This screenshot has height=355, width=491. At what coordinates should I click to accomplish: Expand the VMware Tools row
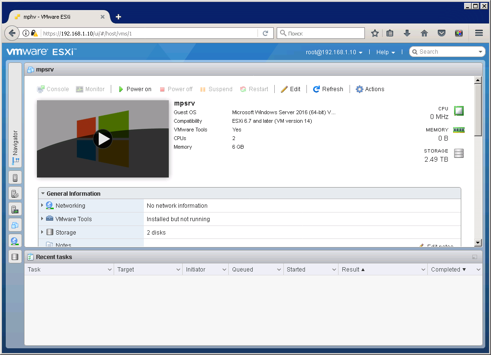click(42, 219)
